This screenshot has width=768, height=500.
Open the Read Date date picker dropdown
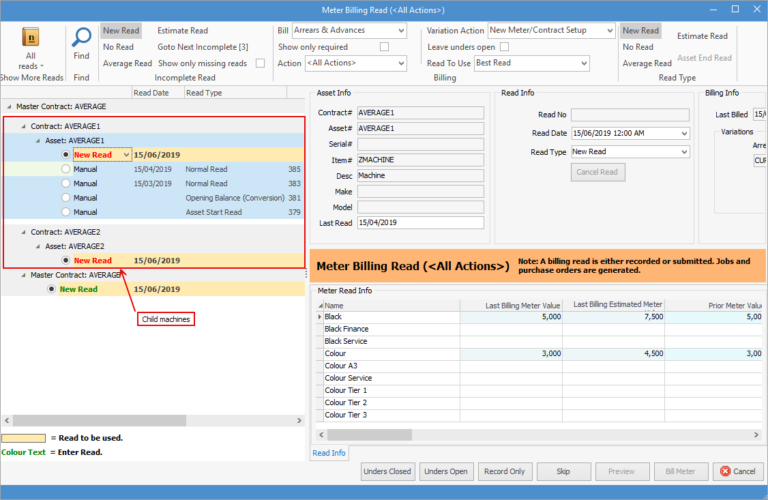click(x=684, y=133)
